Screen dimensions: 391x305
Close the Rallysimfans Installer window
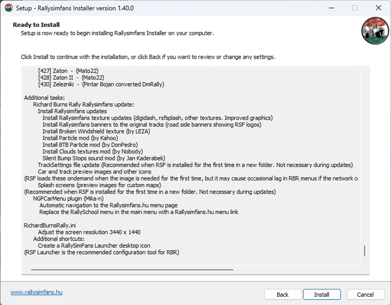coord(378,8)
